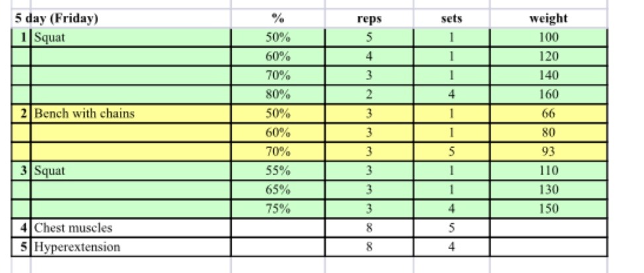Click the "5 day (Friday)" header cell
The image size is (644, 273).
point(56,19)
